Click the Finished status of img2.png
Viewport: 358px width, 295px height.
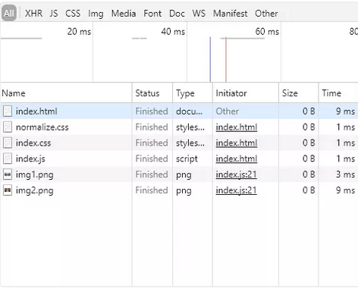152,190
